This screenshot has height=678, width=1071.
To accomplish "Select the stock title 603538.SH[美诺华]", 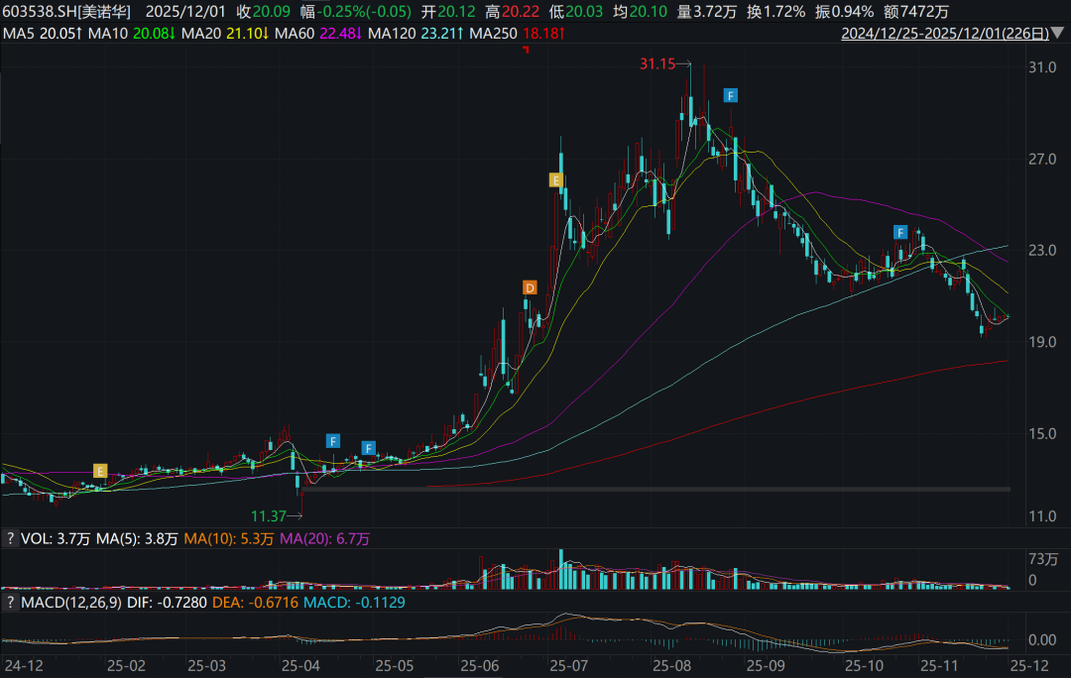I will click(x=66, y=12).
